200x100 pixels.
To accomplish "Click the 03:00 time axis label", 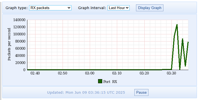I will point(90,73).
